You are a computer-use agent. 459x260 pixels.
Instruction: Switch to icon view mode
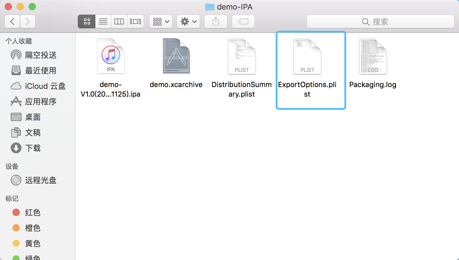pyautogui.click(x=86, y=21)
